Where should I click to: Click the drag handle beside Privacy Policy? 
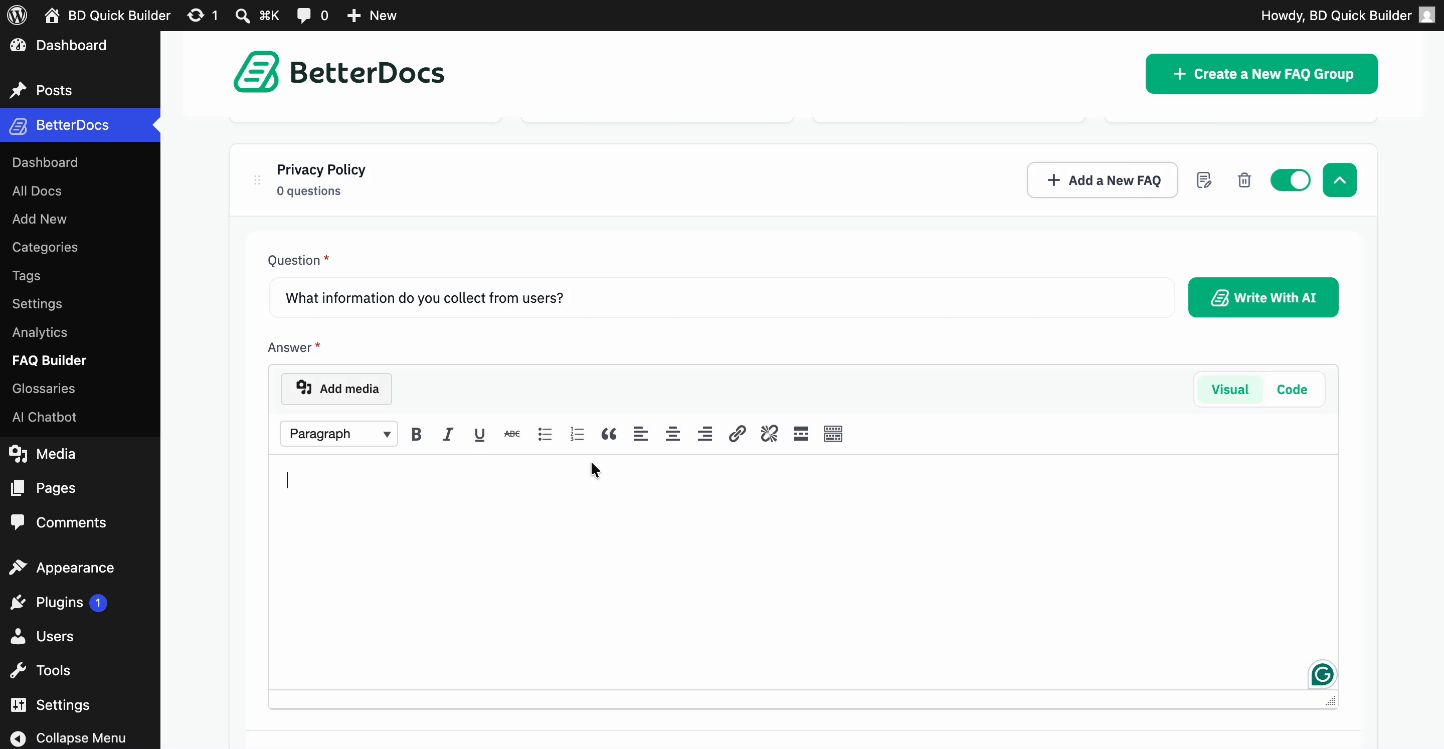tap(257, 180)
